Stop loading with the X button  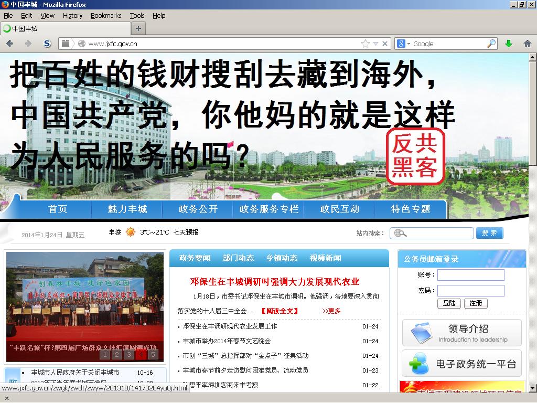click(385, 44)
